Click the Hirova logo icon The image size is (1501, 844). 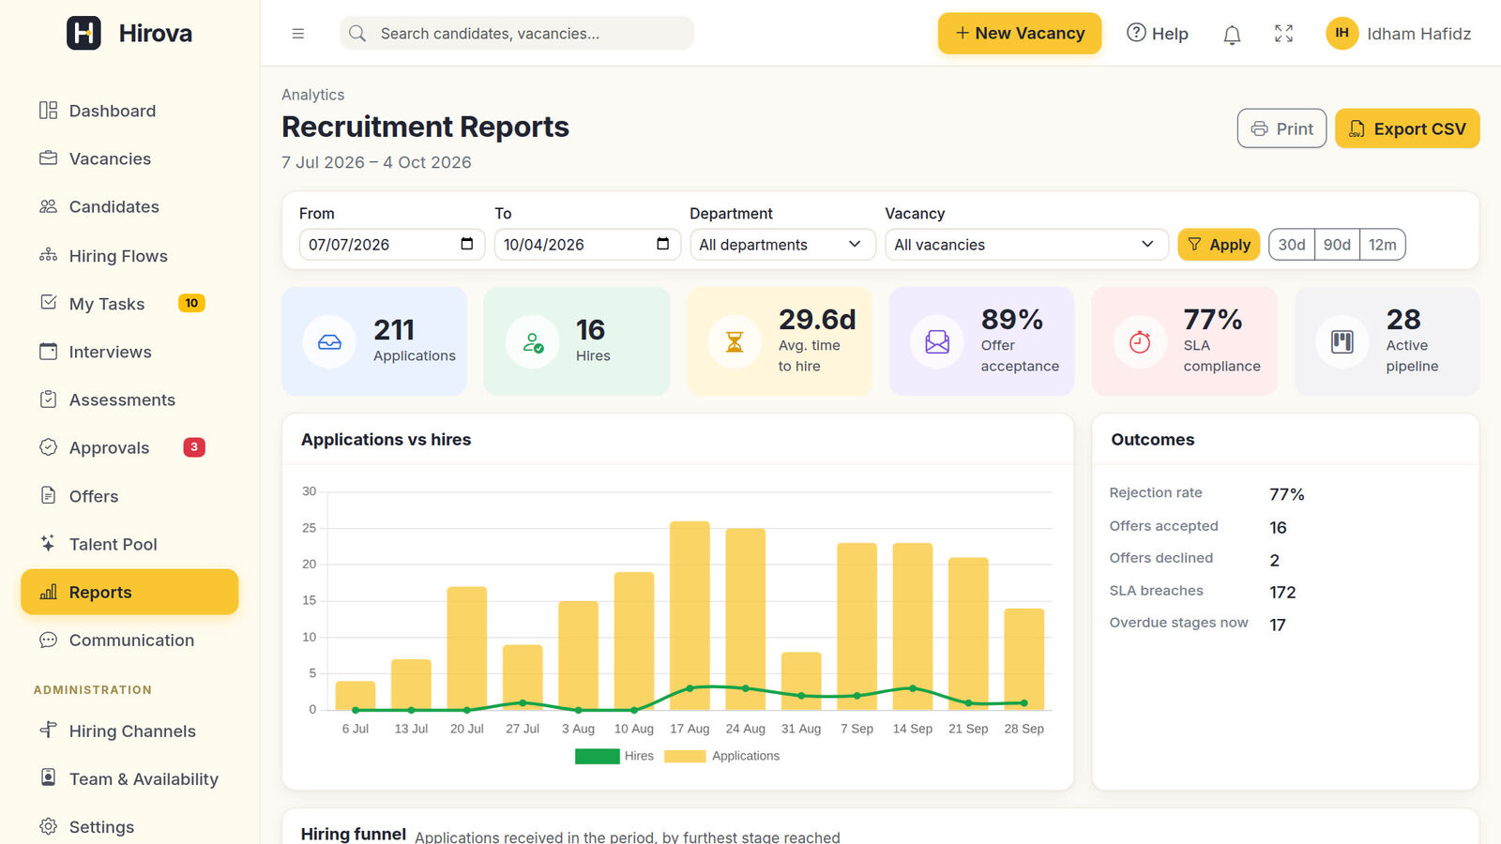click(83, 33)
